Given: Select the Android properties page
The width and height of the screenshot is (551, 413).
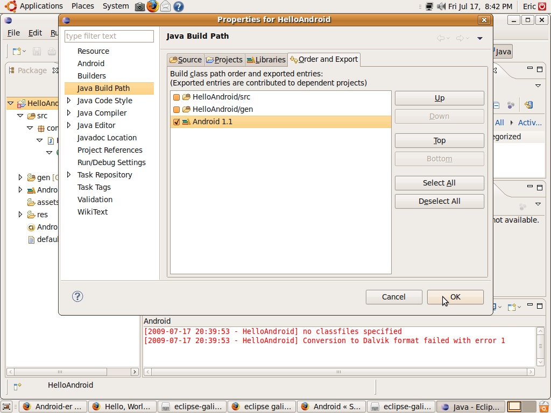Looking at the screenshot, I should pyautogui.click(x=90, y=63).
